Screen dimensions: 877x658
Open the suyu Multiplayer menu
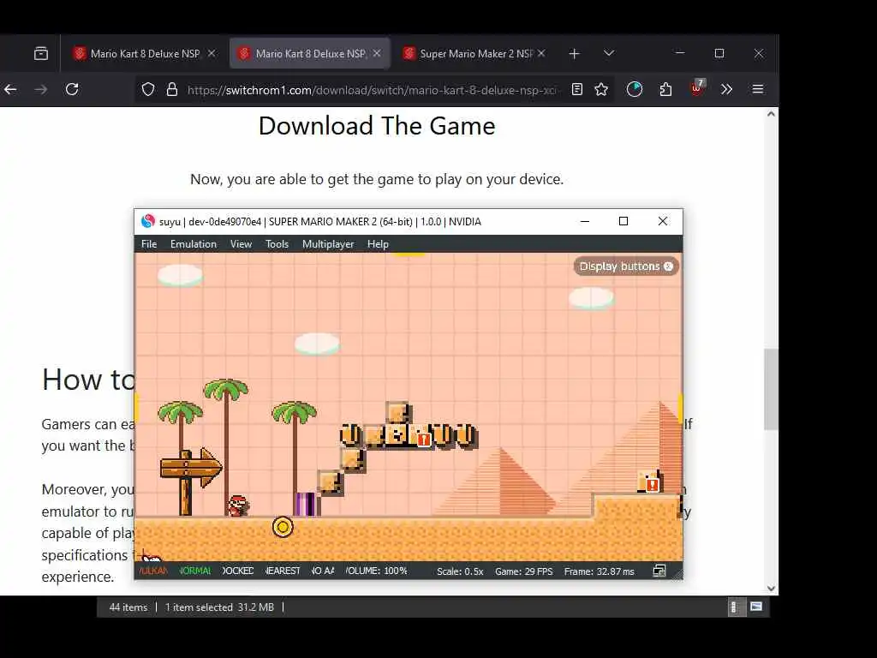point(328,244)
